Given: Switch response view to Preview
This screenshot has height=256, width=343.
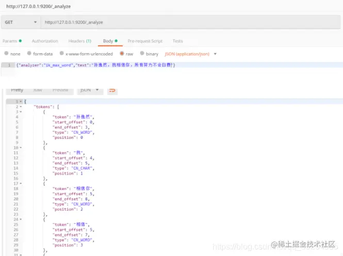Looking at the screenshot, I should tap(60, 90).
